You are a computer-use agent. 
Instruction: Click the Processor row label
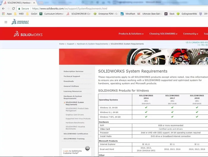pyautogui.click(x=104, y=133)
